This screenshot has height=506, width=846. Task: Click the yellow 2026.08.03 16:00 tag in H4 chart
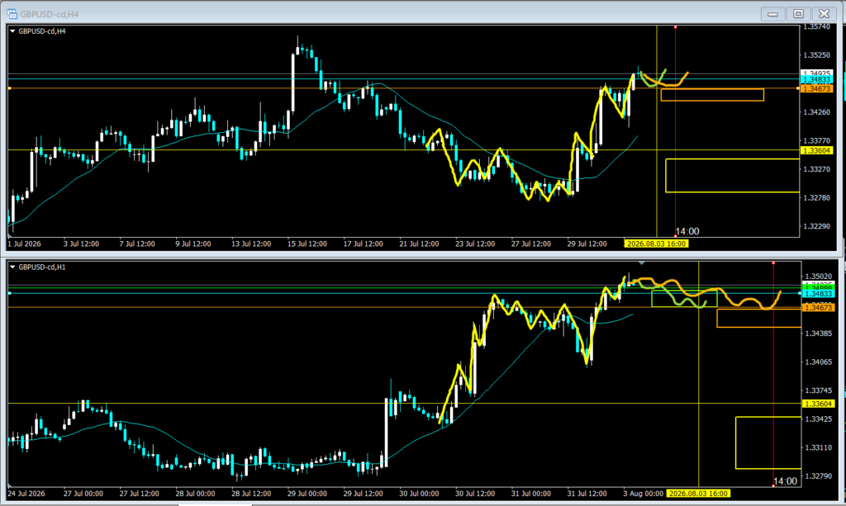point(656,244)
